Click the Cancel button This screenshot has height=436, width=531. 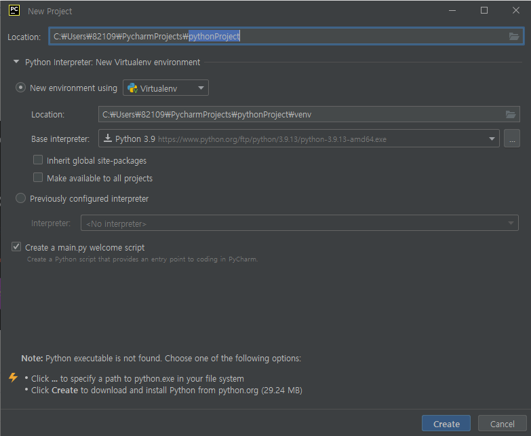(503, 424)
